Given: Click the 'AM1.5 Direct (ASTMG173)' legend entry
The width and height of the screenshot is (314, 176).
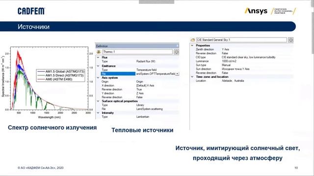Looking at the screenshot, I should coord(61,75).
